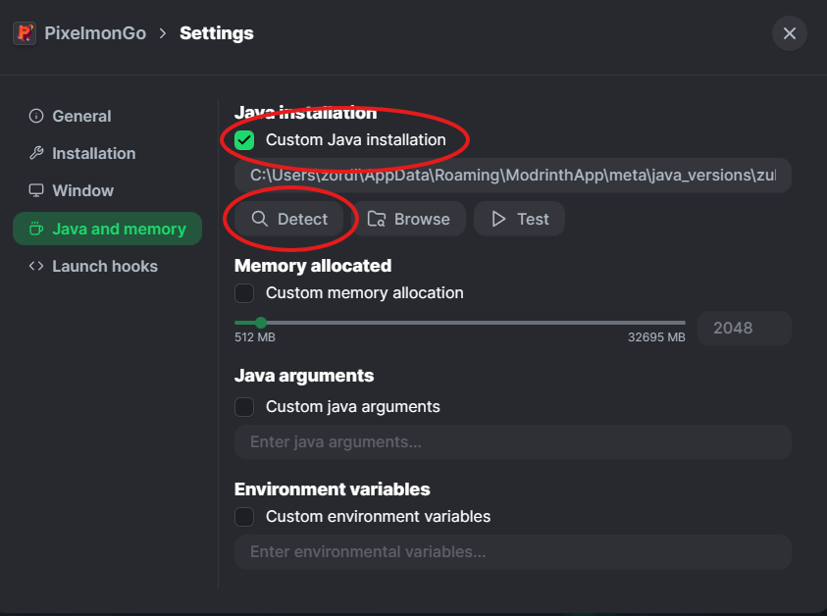The image size is (827, 616).
Task: Tick the Custom environment variables checkbox
Action: (x=244, y=516)
